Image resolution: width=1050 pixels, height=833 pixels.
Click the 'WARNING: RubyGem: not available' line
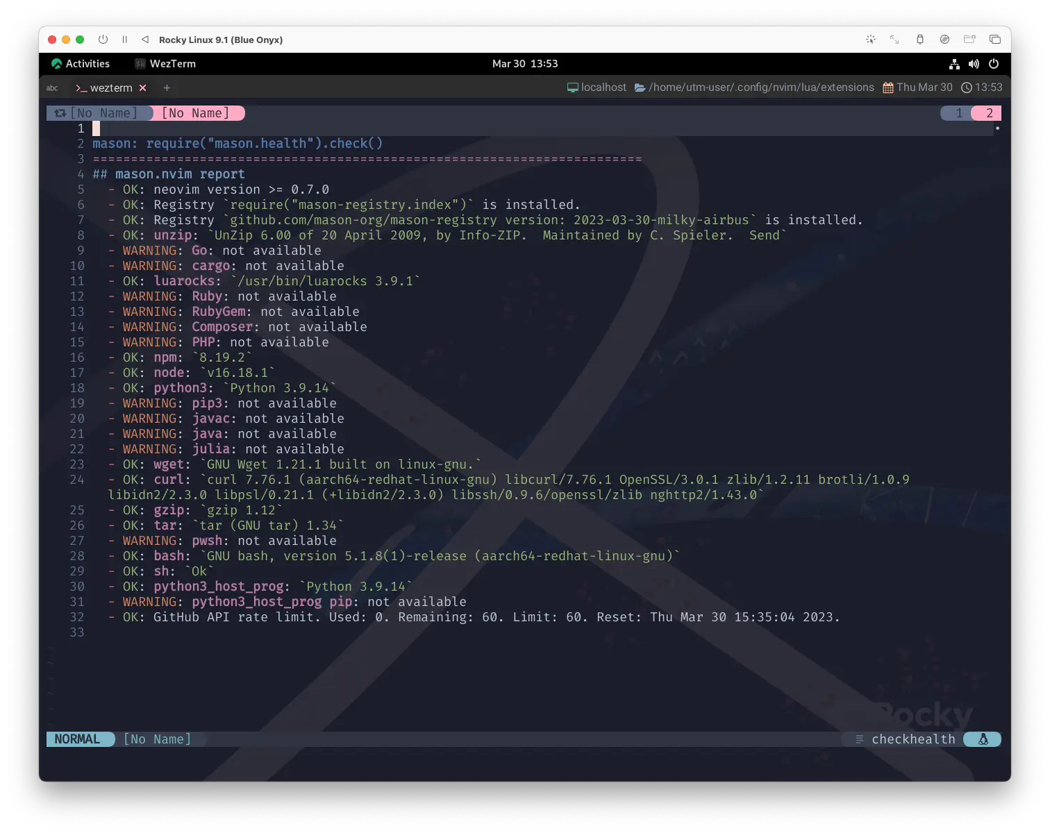pyautogui.click(x=233, y=312)
